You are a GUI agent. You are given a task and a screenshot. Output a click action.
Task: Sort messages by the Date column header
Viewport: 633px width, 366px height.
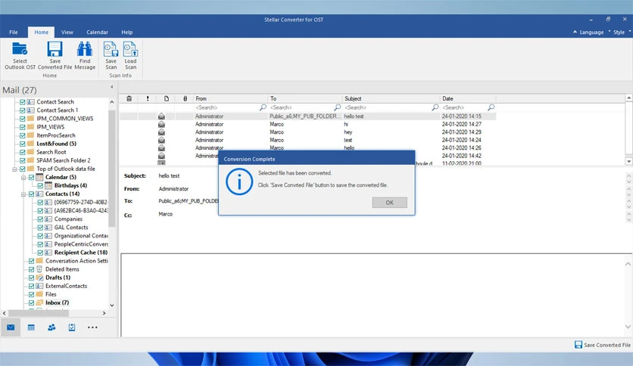[468, 98]
